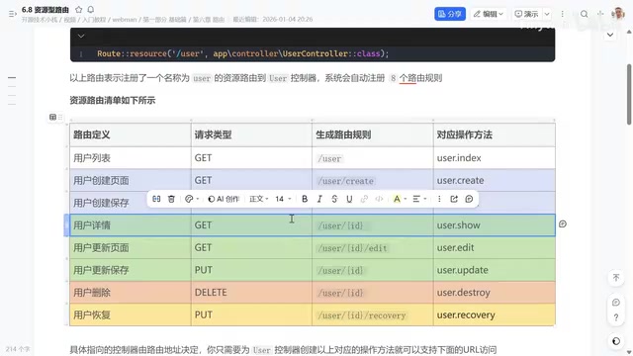Image resolution: width=633 pixels, height=356 pixels.
Task: Toggle italic formatting
Action: 319,199
